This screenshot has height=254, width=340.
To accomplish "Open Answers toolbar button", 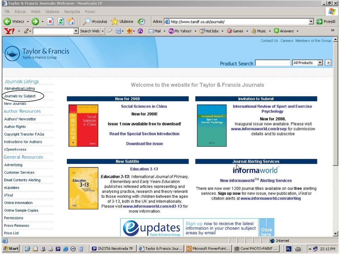I will point(284,31).
